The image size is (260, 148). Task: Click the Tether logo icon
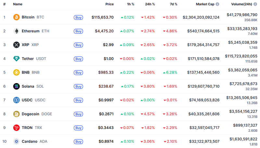[x=16, y=59]
